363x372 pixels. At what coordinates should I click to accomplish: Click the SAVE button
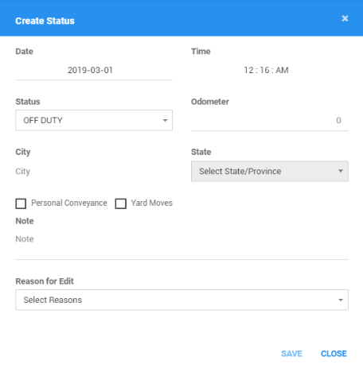[x=291, y=354]
